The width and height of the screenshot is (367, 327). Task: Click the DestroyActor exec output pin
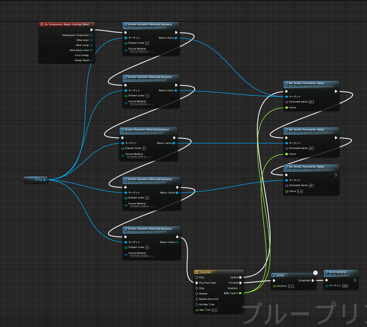355,280
